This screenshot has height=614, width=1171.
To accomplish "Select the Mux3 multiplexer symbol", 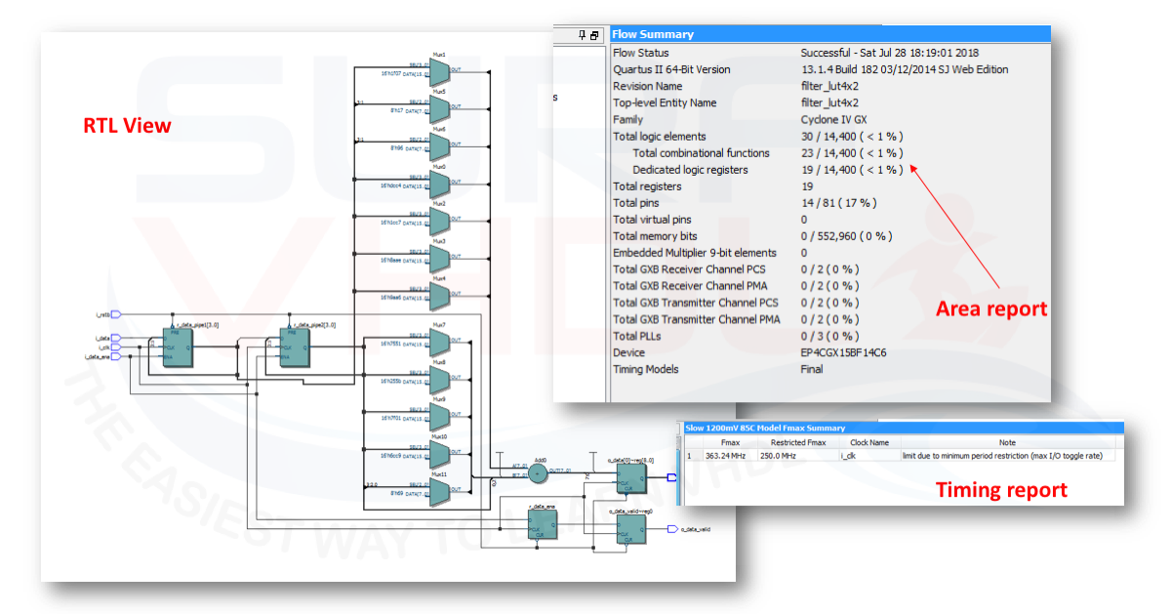I will [439, 258].
